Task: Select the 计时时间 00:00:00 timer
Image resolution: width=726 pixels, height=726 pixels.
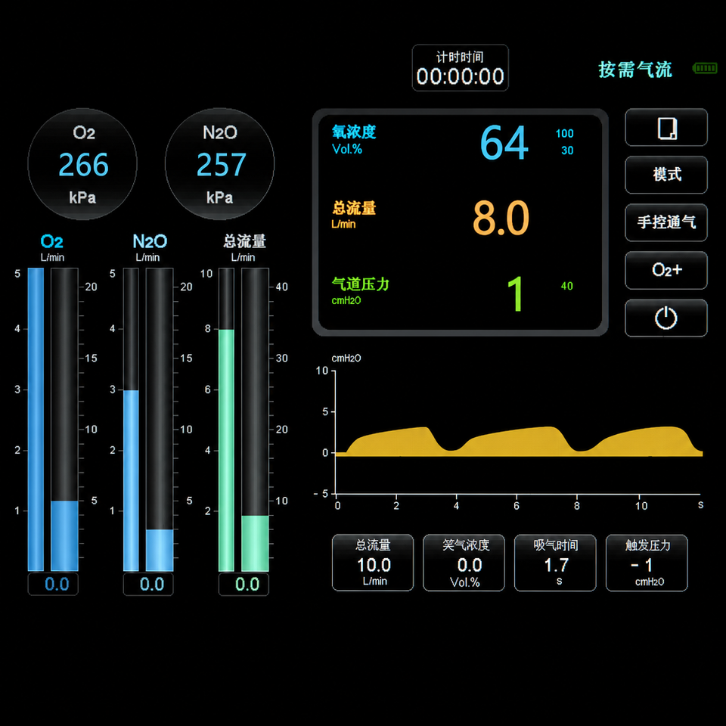Action: [461, 68]
